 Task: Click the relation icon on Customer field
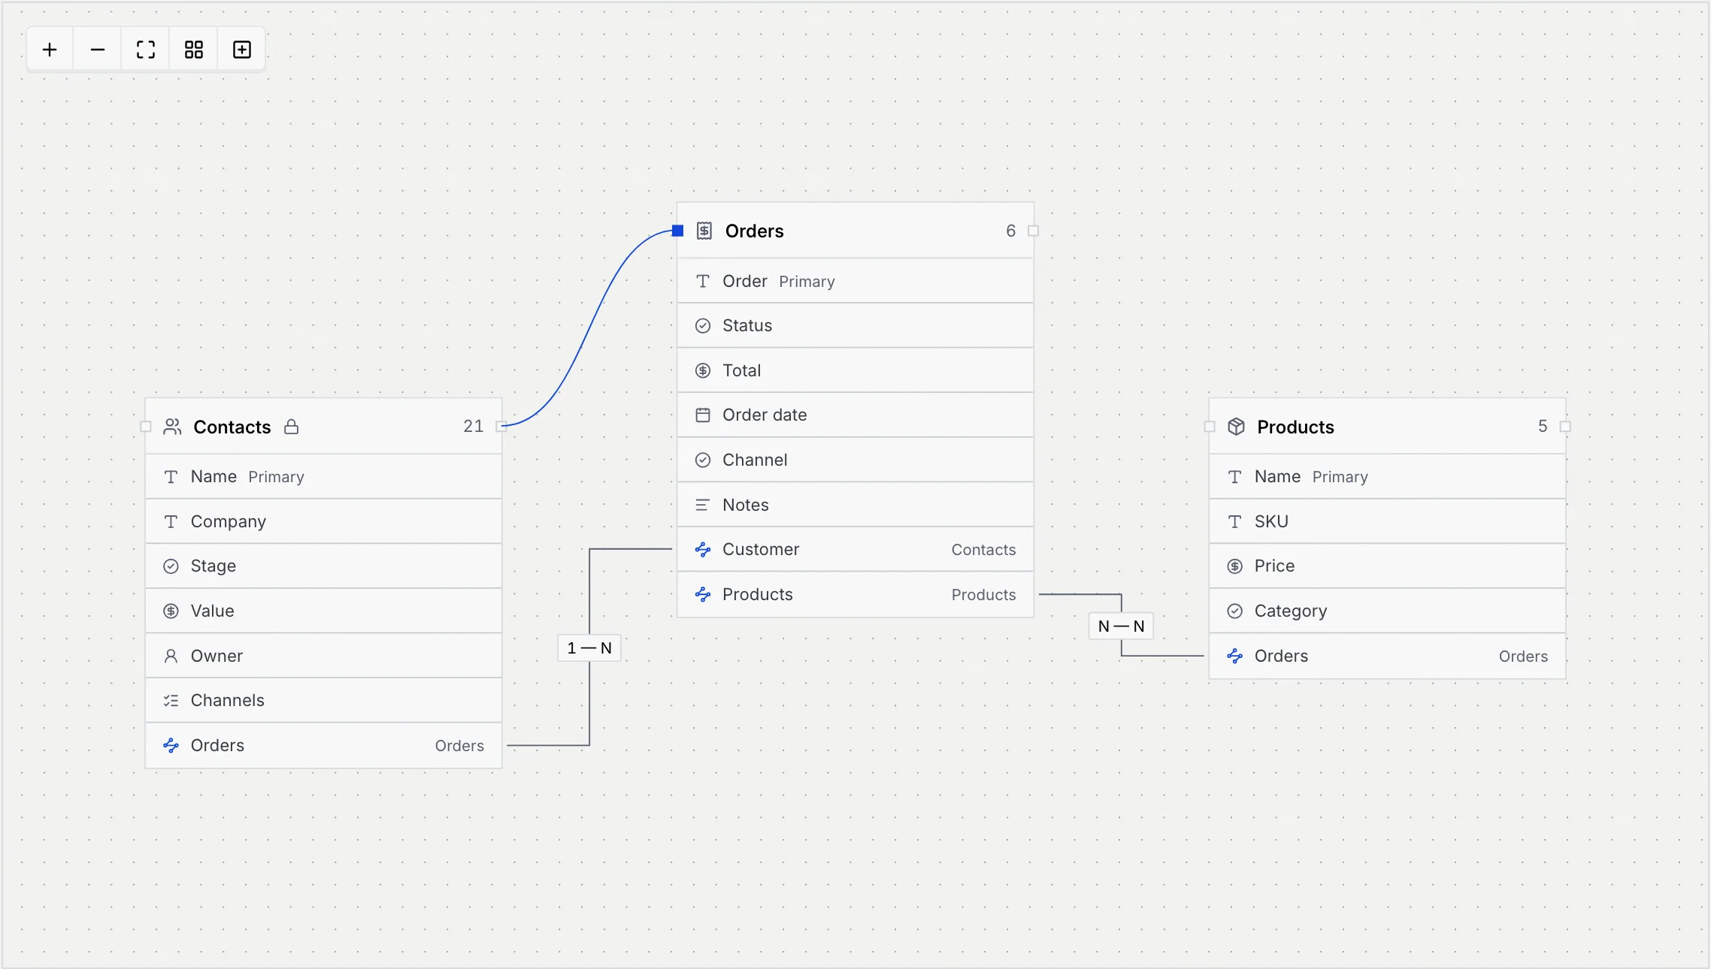(x=703, y=550)
